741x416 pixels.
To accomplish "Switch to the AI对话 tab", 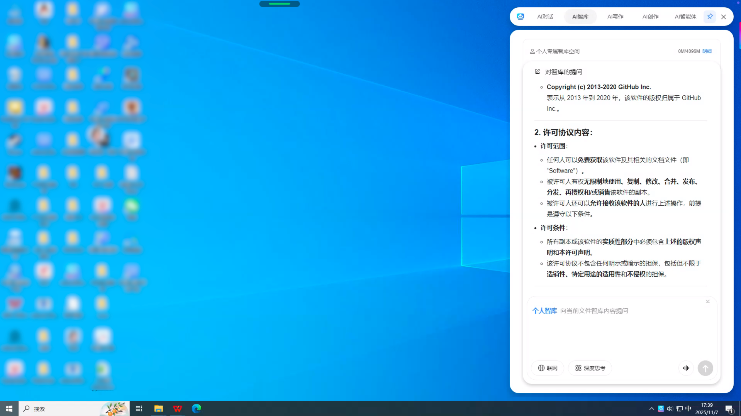I will click(x=545, y=17).
